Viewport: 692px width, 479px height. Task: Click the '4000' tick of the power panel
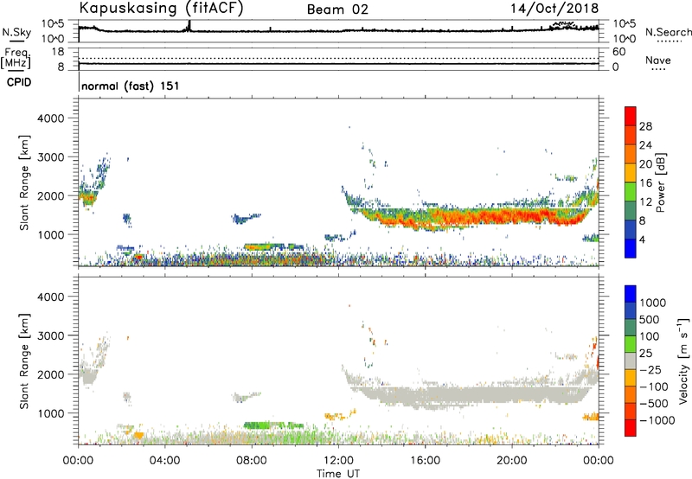click(51, 118)
